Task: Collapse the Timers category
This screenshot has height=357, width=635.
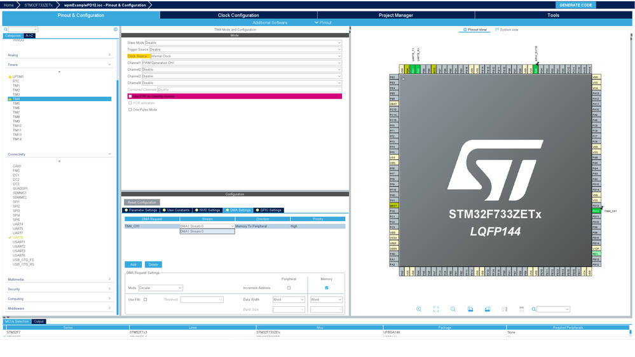Action: tap(109, 64)
